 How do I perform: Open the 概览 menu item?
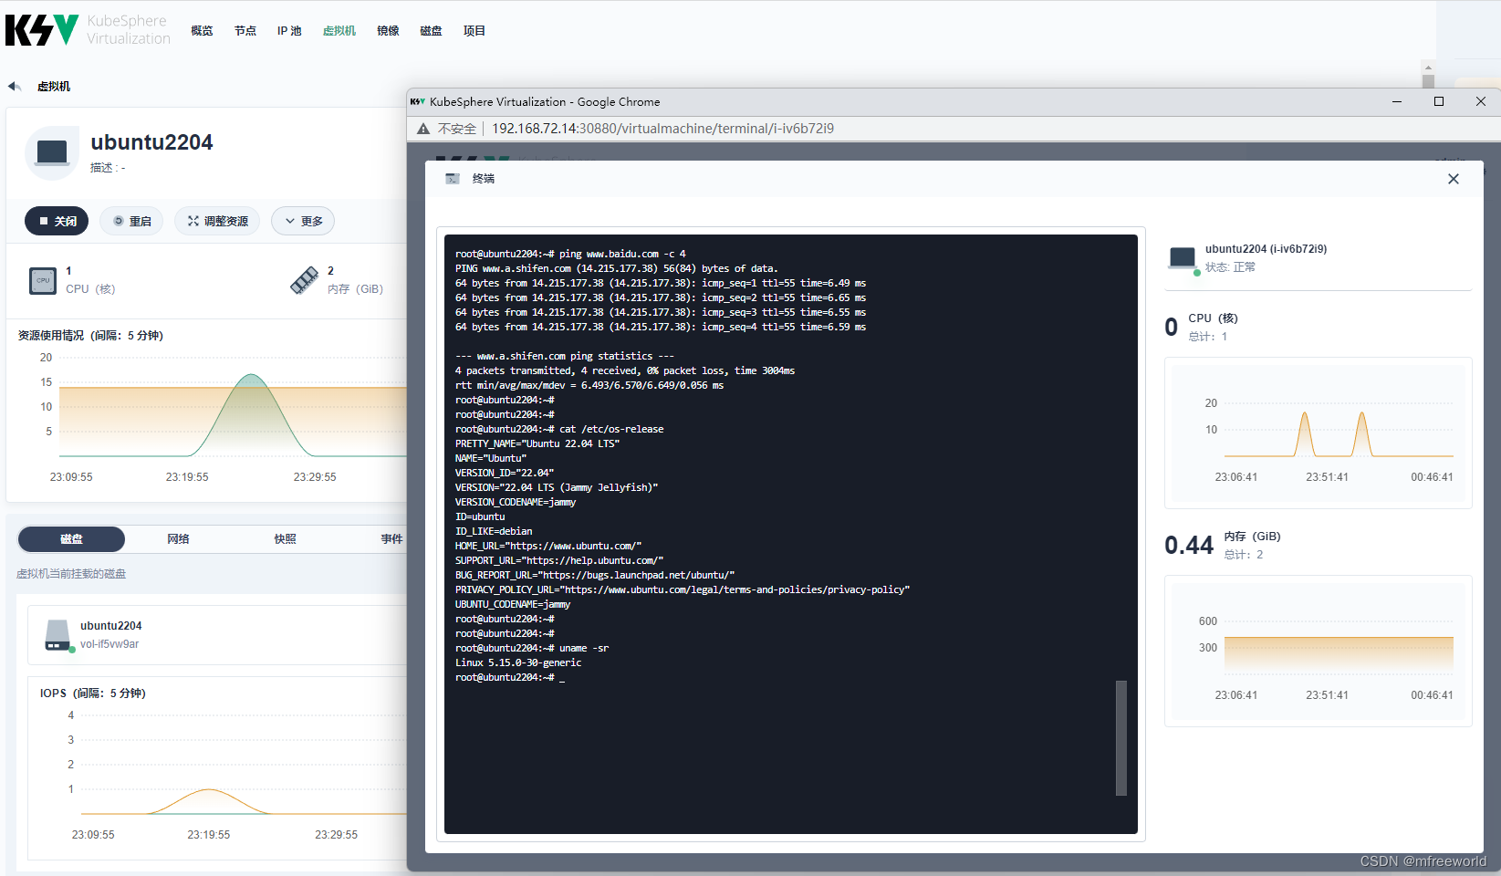(x=202, y=31)
